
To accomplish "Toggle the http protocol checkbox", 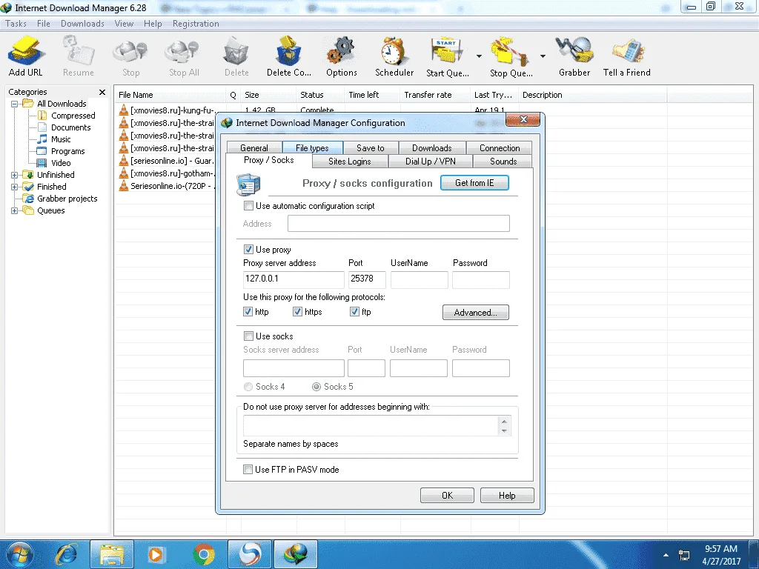I will click(248, 312).
